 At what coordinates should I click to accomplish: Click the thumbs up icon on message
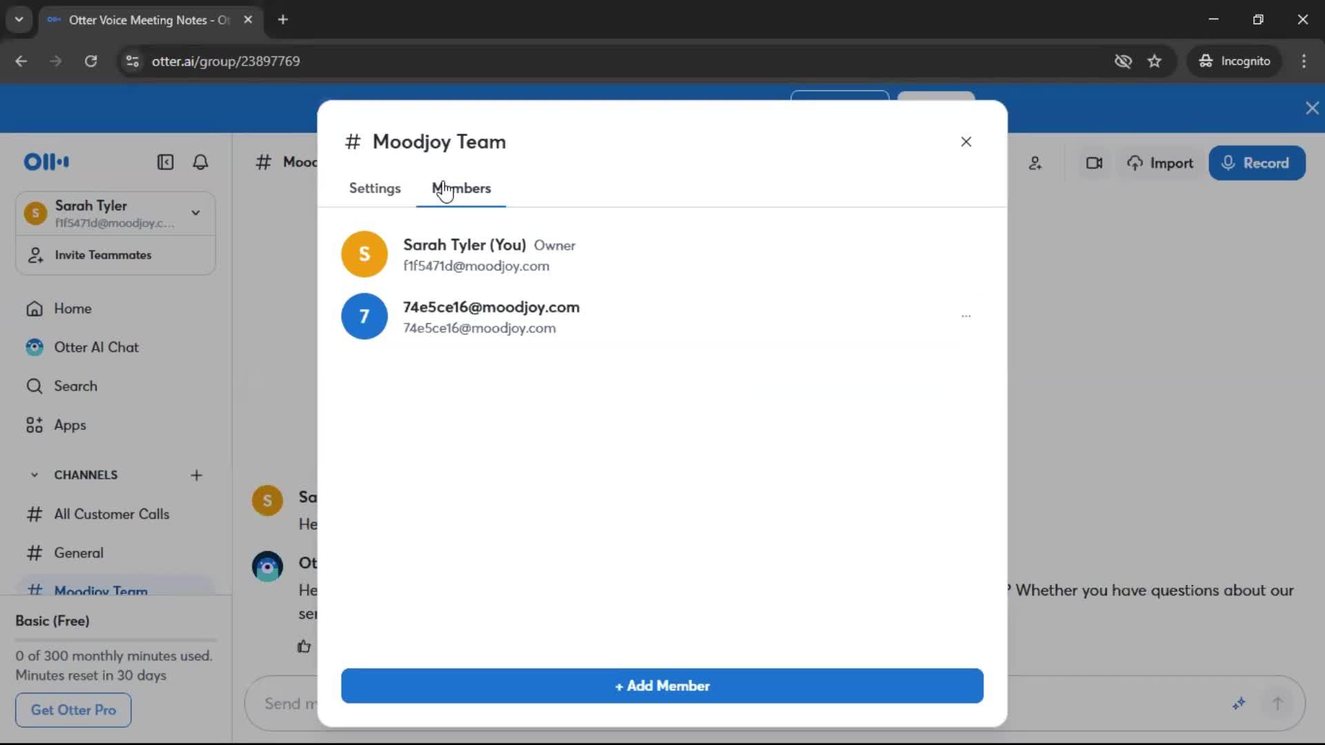pyautogui.click(x=304, y=646)
